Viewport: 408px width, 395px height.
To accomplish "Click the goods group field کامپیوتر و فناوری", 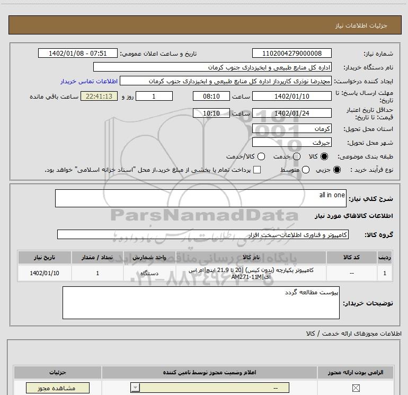I will (203, 234).
